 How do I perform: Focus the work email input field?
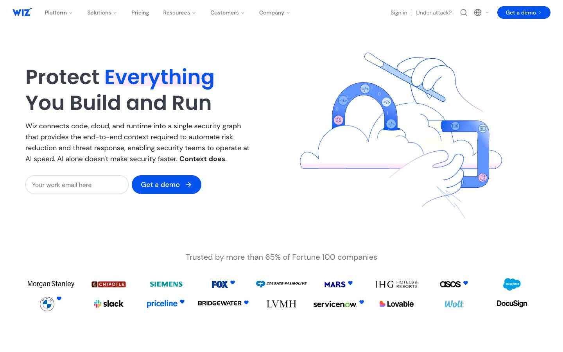point(77,185)
